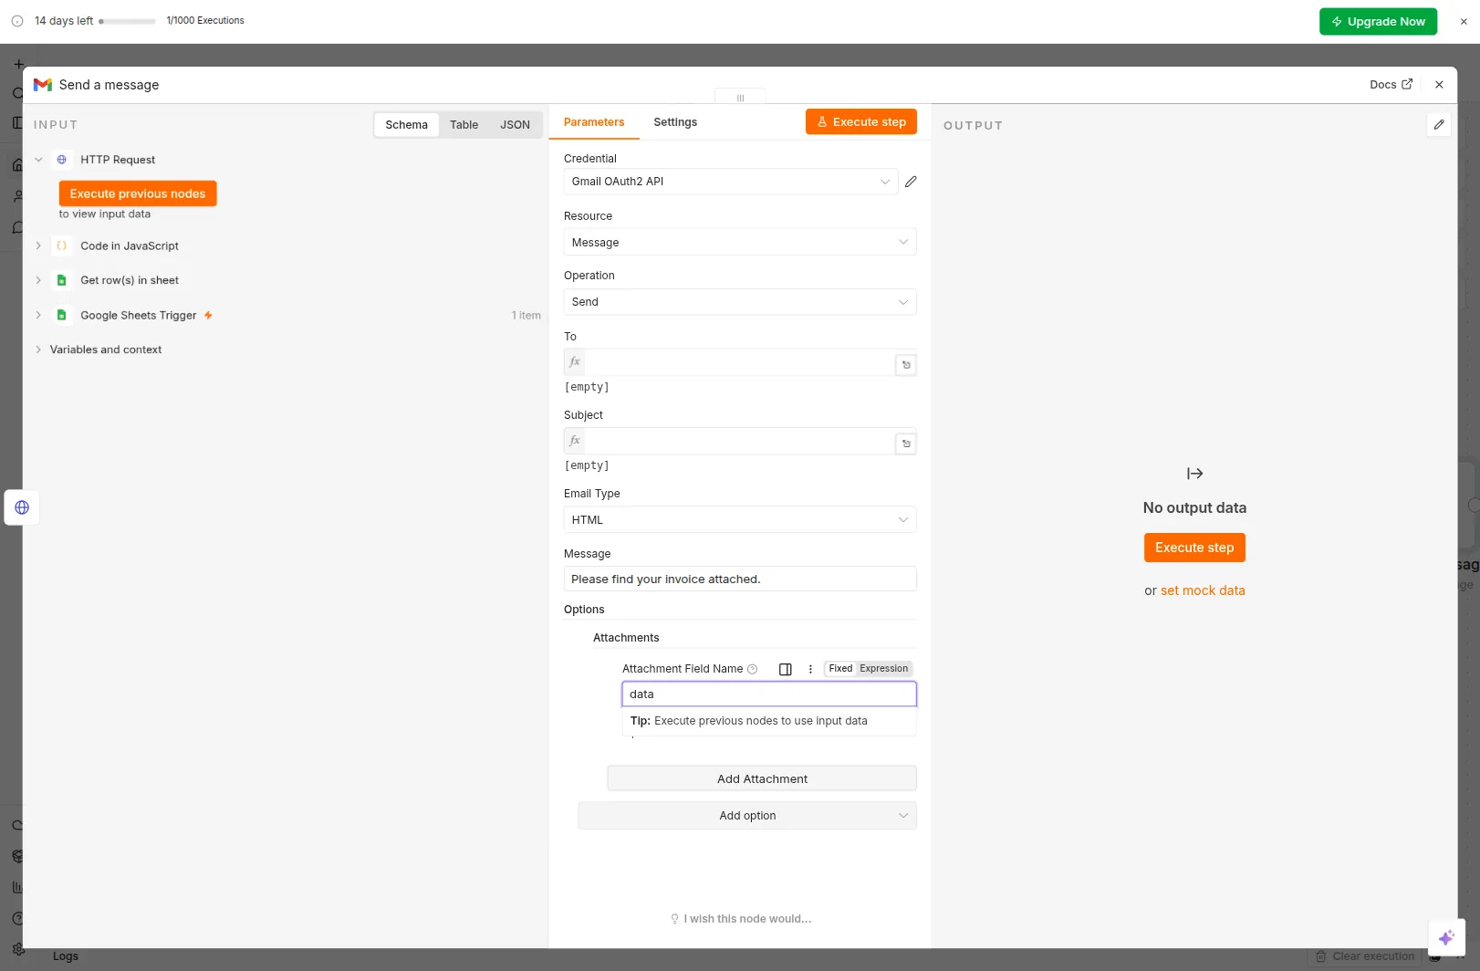Click into the Message input field
The image size is (1480, 971).
(740, 579)
